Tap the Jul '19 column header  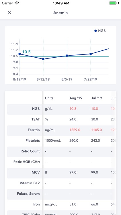[97, 98]
